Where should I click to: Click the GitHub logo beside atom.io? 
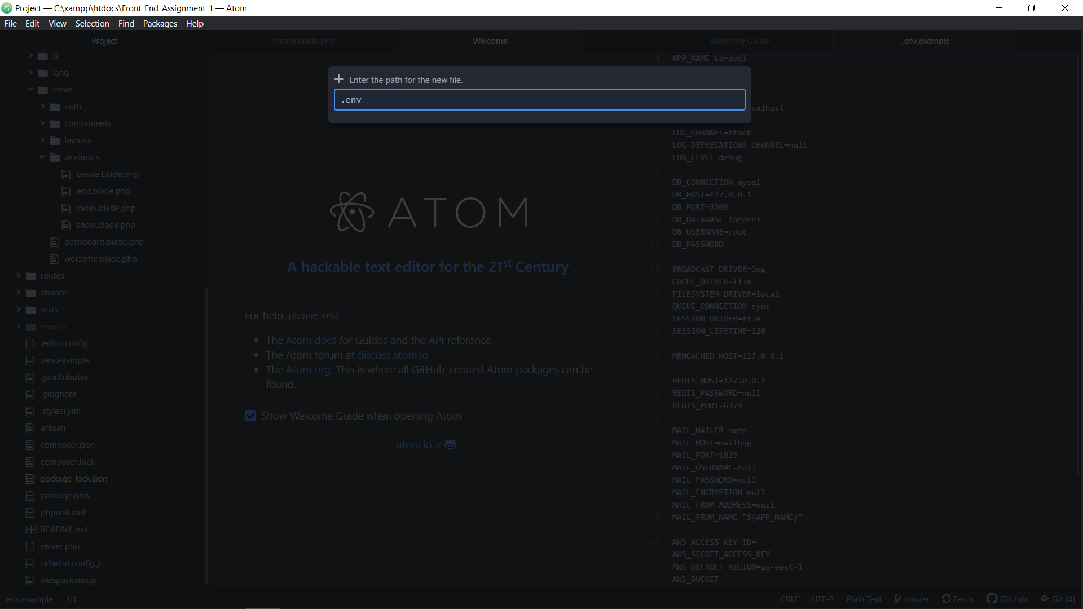(450, 445)
